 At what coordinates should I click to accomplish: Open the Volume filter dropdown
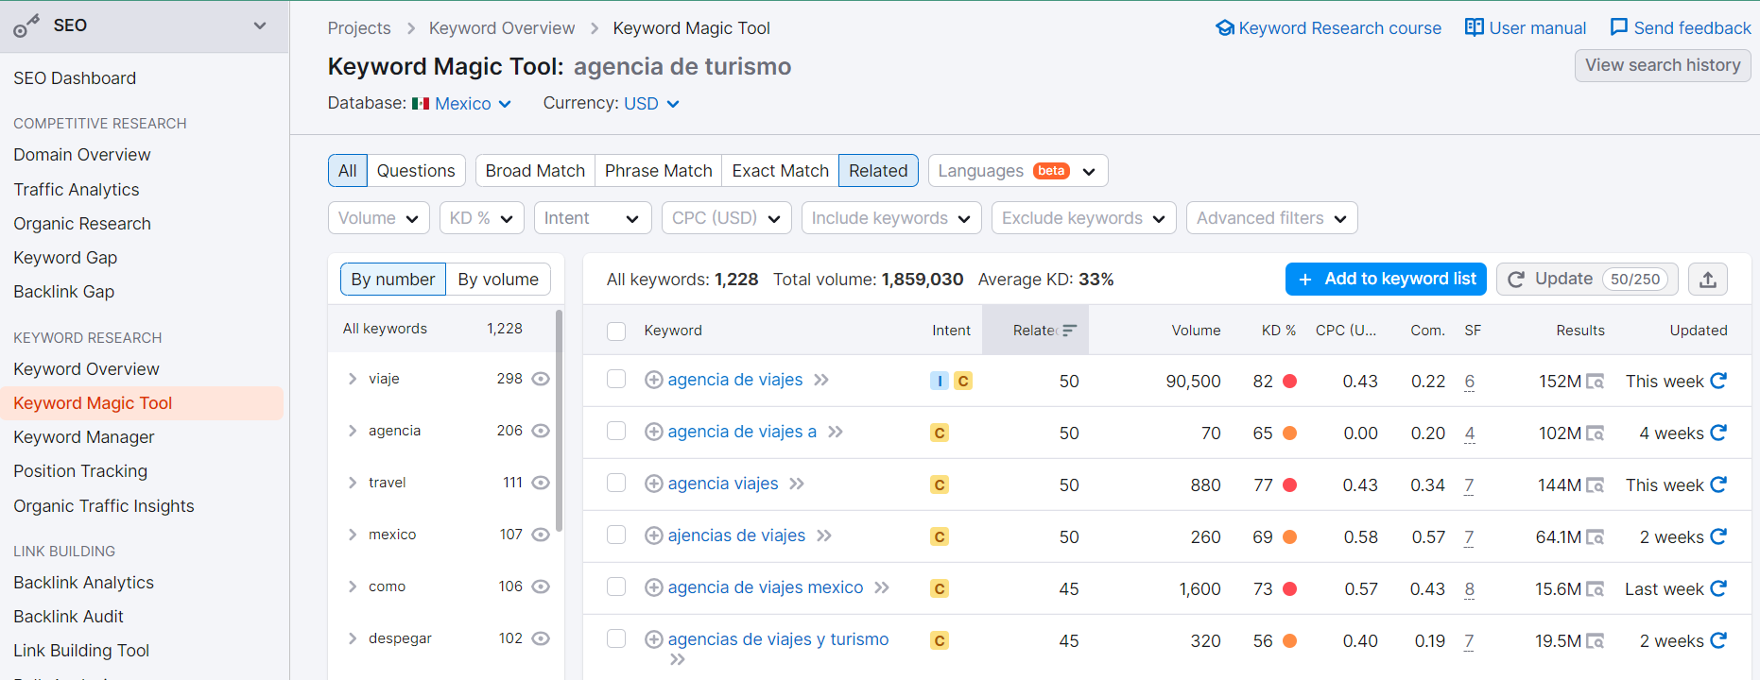[378, 218]
